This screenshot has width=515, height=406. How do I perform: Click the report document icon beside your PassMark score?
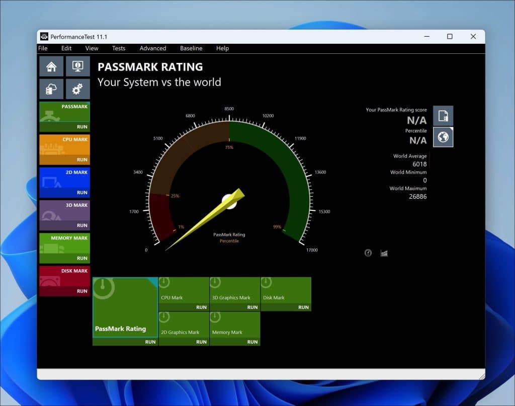[x=443, y=116]
